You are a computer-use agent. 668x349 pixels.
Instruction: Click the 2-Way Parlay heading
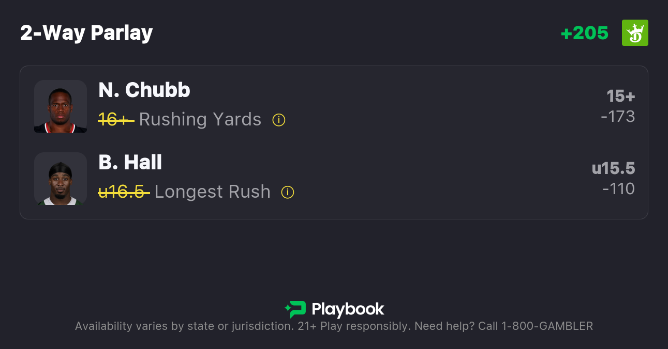pyautogui.click(x=86, y=33)
